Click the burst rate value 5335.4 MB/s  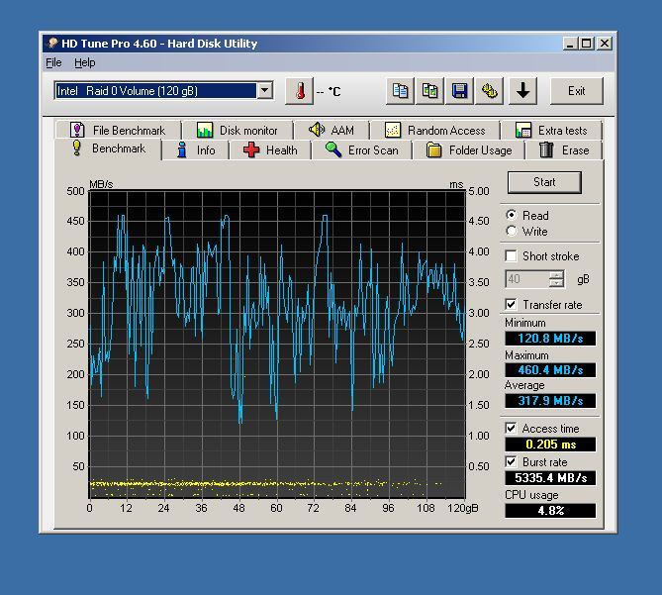[x=550, y=477]
